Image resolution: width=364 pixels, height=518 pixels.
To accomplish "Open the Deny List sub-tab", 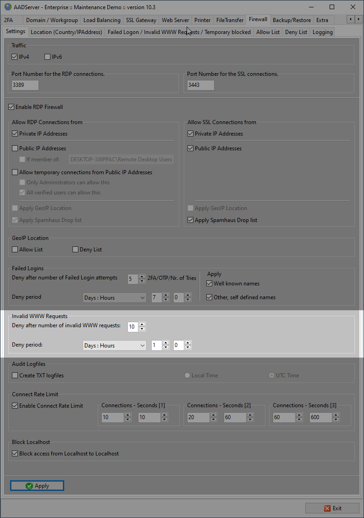I will point(296,32).
